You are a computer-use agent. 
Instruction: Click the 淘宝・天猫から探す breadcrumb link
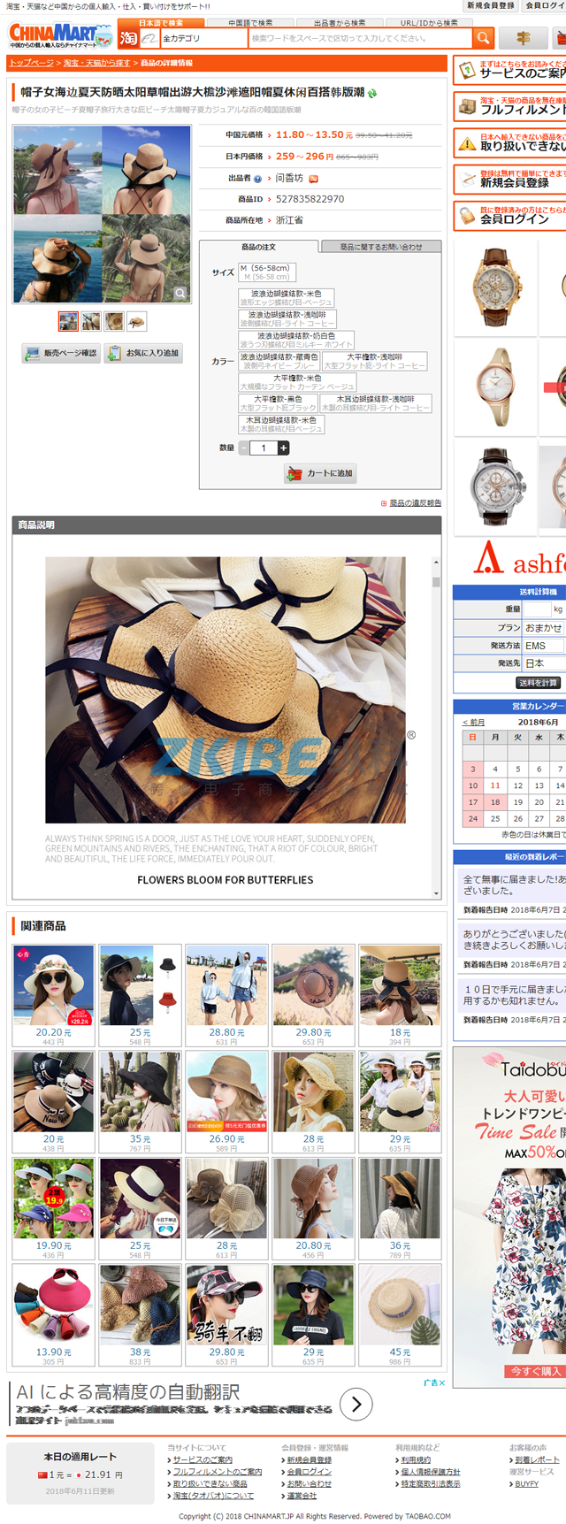pos(96,63)
